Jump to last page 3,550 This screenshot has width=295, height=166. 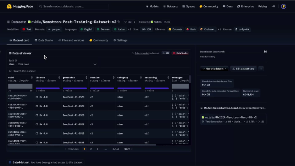(x=116, y=149)
